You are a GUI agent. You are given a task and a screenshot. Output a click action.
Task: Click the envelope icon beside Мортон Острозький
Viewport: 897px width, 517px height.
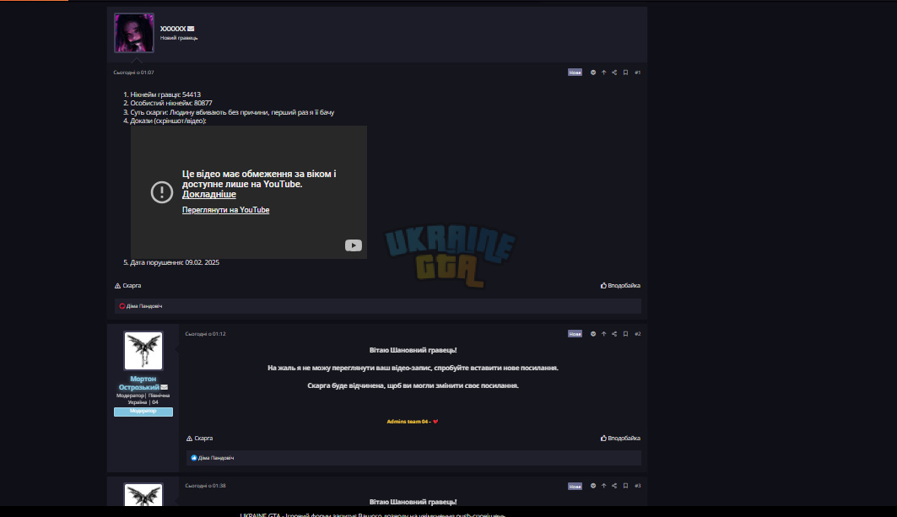165,387
